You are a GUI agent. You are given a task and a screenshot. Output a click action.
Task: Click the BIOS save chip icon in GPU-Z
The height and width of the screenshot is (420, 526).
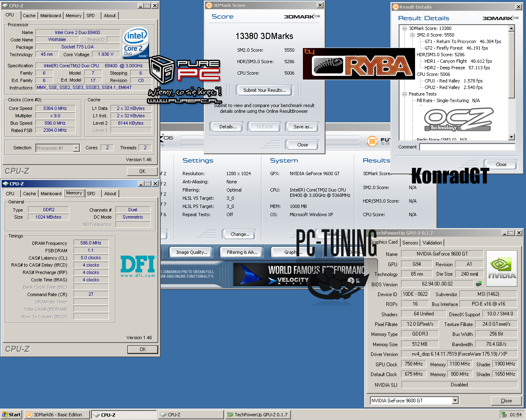click(x=479, y=283)
